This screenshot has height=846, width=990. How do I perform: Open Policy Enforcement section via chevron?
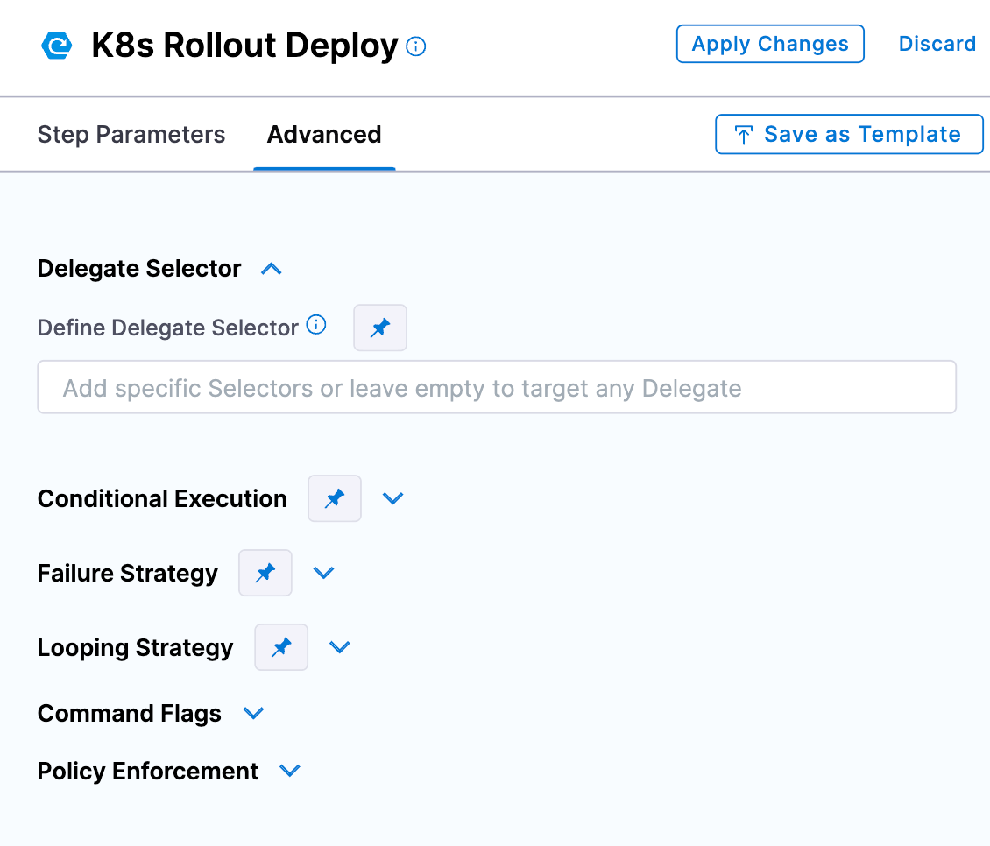coord(290,771)
